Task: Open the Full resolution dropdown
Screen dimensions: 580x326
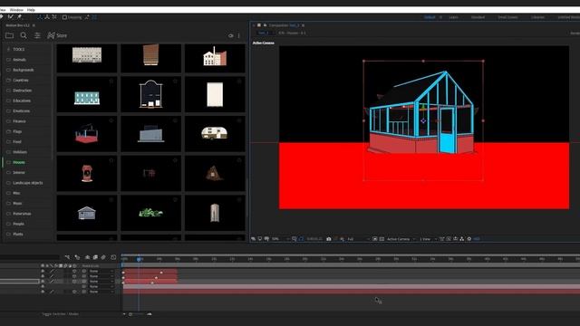Action: (358, 239)
